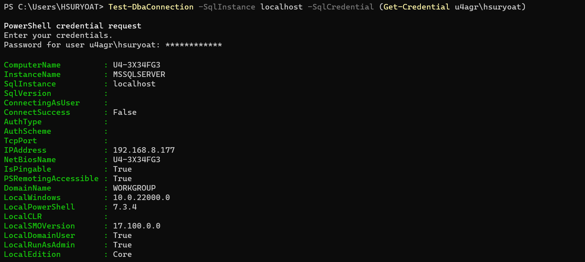Click the ComputerName value U4-3X34FG3
585x262 pixels.
pyautogui.click(x=136, y=65)
